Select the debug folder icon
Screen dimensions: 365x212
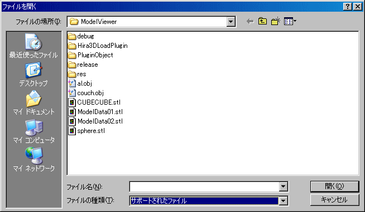coord(72,36)
